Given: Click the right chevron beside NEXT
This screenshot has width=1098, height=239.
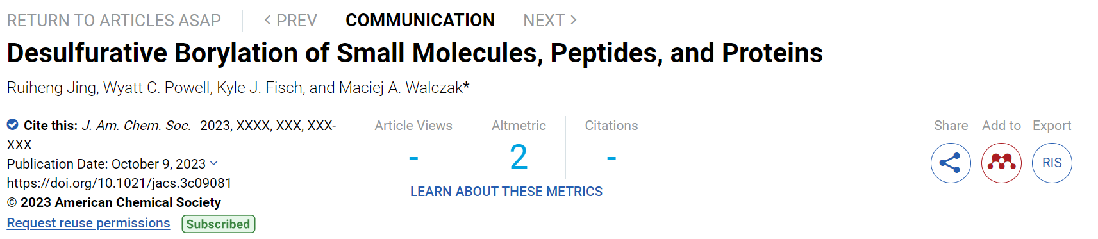Looking at the screenshot, I should click(x=574, y=20).
